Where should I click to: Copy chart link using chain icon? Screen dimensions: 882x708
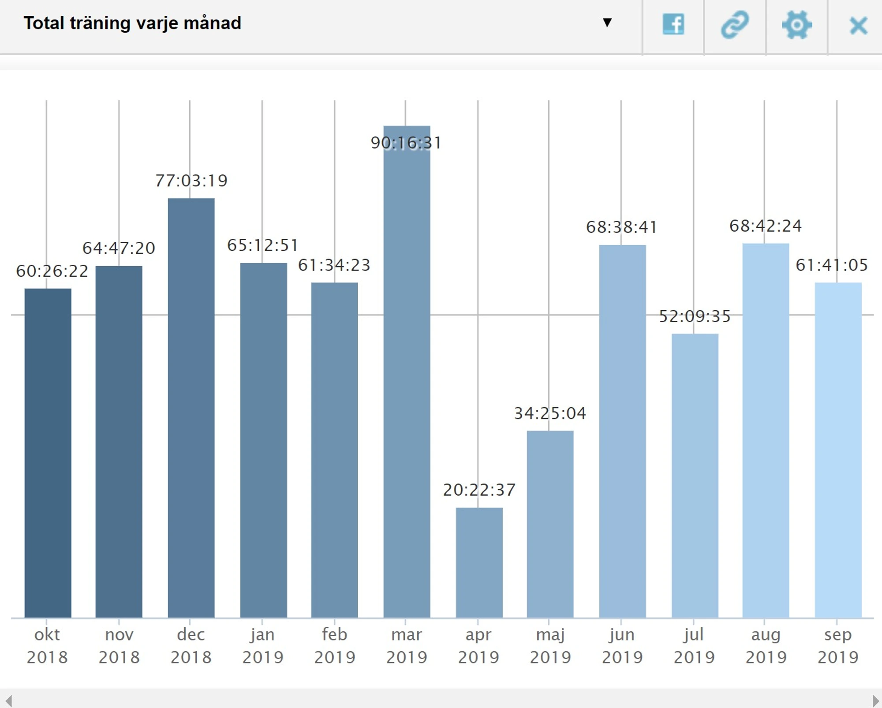[735, 24]
